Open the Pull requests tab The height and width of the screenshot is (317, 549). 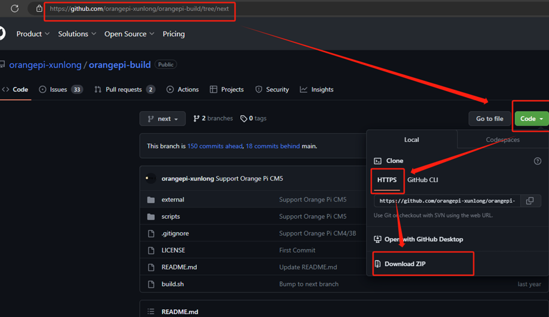(x=125, y=89)
